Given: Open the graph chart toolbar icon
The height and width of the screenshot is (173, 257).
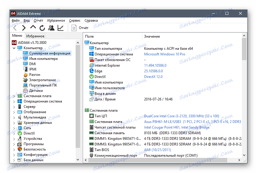Looking at the screenshot, I should coord(61,28).
